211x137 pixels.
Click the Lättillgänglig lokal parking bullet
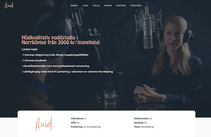[67, 71]
